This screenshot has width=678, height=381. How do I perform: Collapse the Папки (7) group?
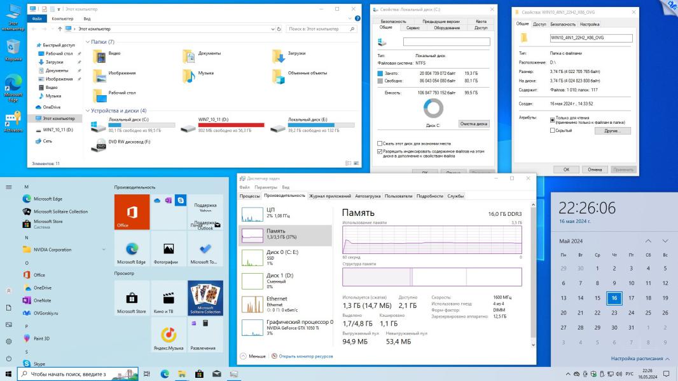[88, 42]
